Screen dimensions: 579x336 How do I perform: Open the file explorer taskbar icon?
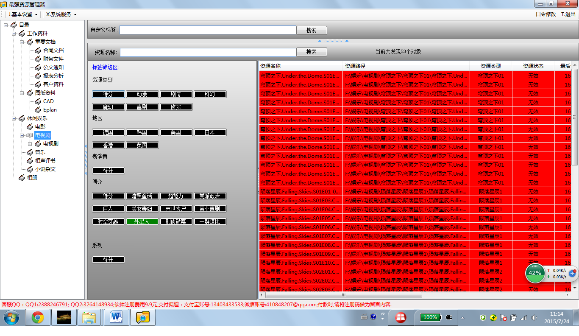pyautogui.click(x=89, y=317)
